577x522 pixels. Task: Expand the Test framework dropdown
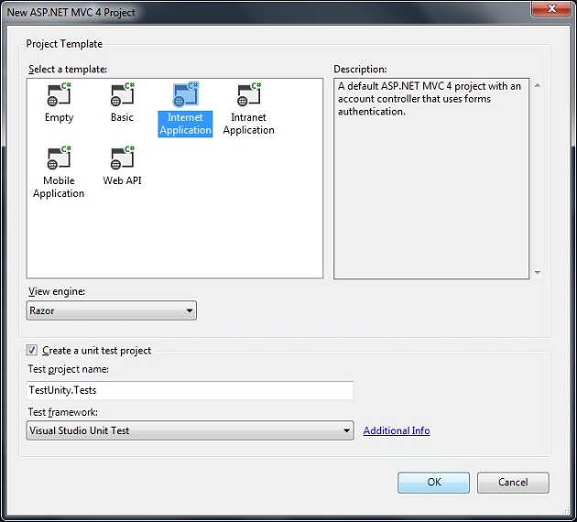[x=190, y=430]
